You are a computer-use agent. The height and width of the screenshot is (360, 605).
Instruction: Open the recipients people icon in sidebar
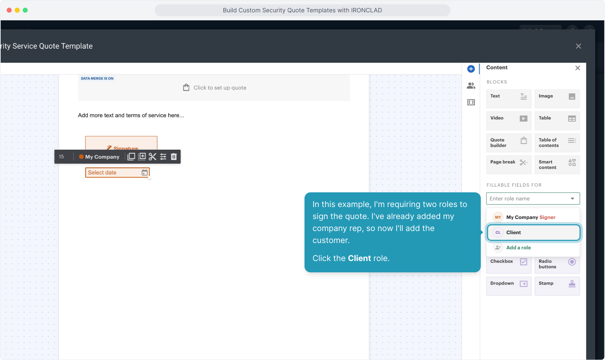click(x=471, y=86)
